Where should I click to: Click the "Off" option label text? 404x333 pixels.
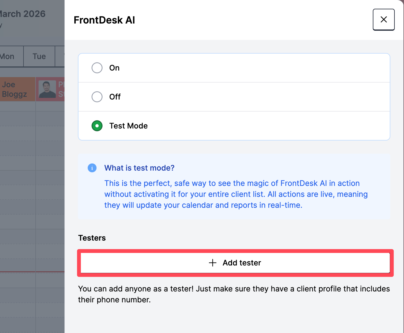tap(115, 97)
